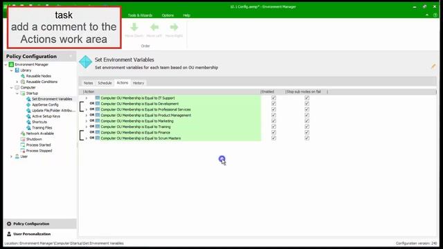Click the pencil edit icon beside node description

433,66
